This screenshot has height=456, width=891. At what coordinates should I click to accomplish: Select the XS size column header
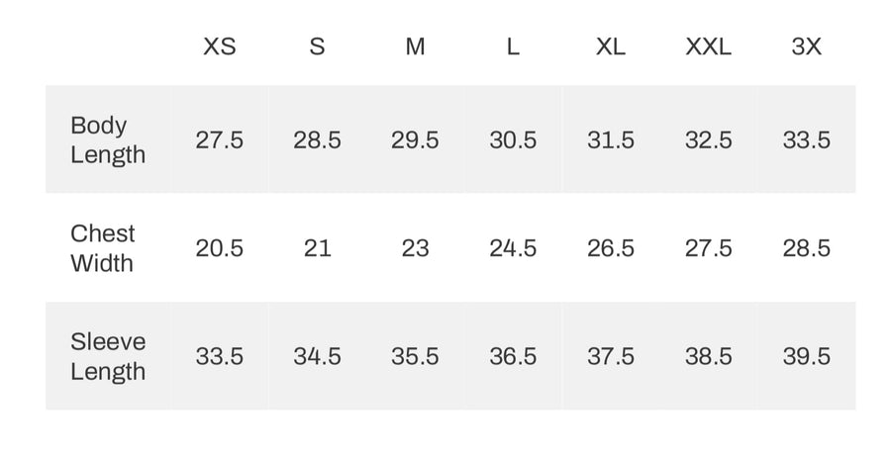pos(220,46)
